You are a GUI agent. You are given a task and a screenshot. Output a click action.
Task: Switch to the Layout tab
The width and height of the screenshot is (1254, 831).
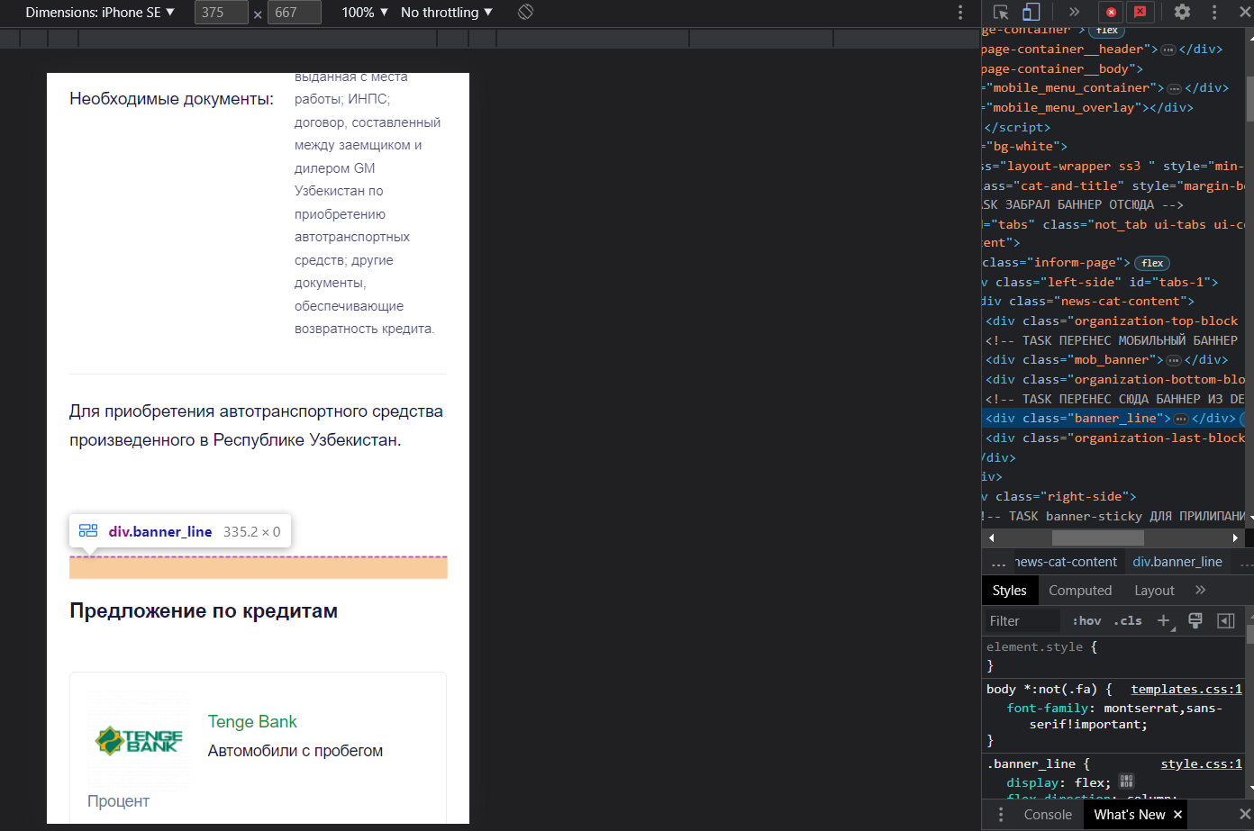pos(1154,591)
